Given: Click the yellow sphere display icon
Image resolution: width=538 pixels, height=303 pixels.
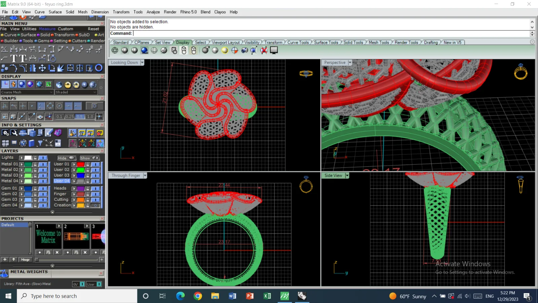Looking at the screenshot, I should coord(225,50).
